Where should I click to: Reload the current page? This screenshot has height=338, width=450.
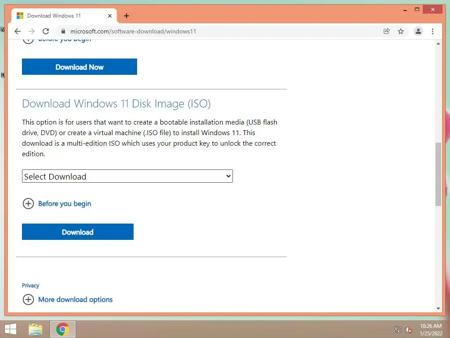click(46, 31)
